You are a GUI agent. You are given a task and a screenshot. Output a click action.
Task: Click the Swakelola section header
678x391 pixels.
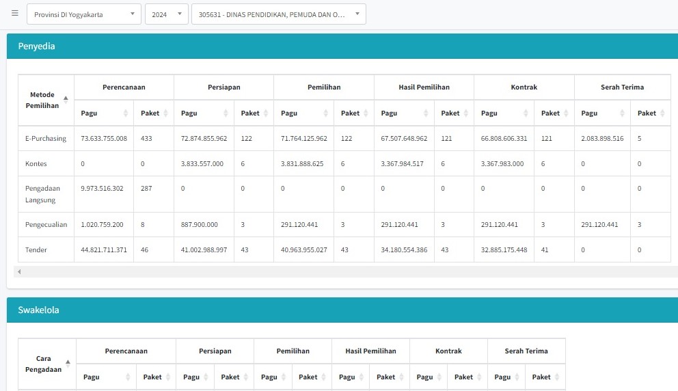coord(38,310)
